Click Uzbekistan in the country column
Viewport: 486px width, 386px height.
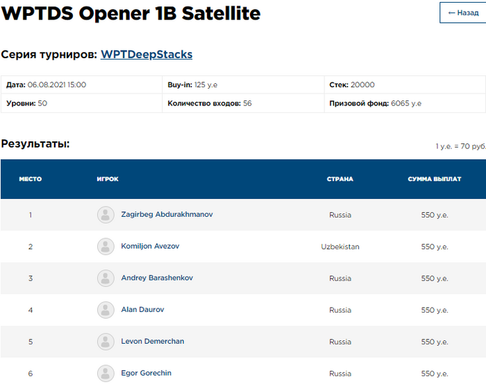coord(340,247)
